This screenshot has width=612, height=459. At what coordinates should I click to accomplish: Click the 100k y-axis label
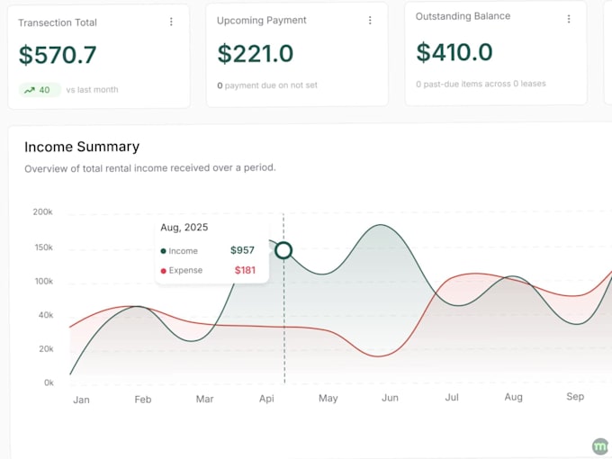(x=44, y=282)
